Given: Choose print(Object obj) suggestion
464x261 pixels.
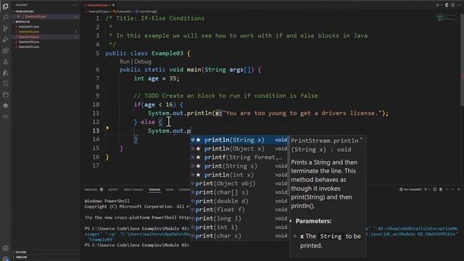Looking at the screenshot, I should pyautogui.click(x=239, y=183).
